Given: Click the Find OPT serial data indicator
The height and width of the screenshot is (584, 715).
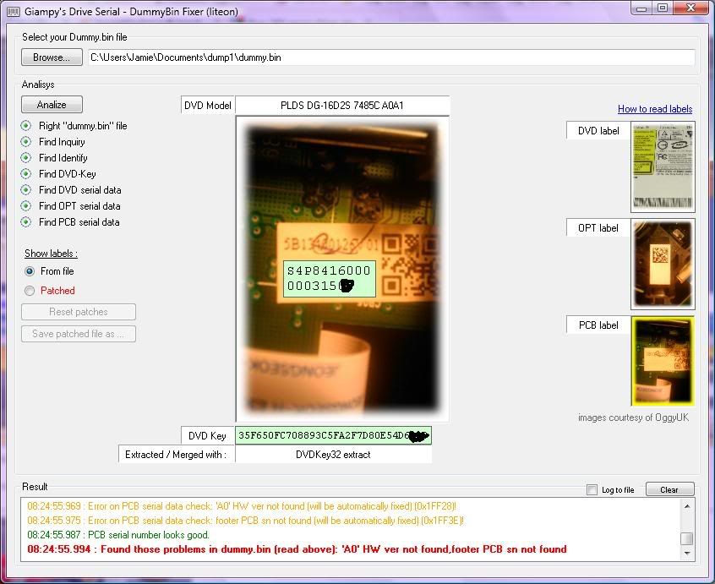Looking at the screenshot, I should [x=27, y=206].
